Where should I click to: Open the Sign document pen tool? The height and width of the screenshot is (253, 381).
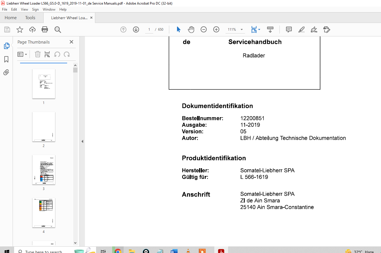(x=314, y=30)
